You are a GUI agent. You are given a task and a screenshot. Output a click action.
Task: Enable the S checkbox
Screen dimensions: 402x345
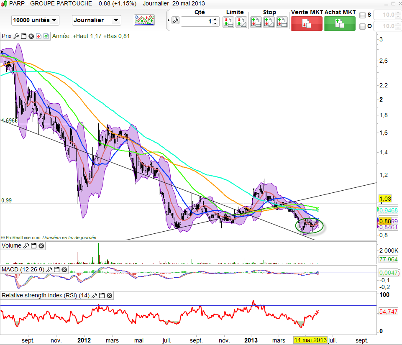(362, 15)
